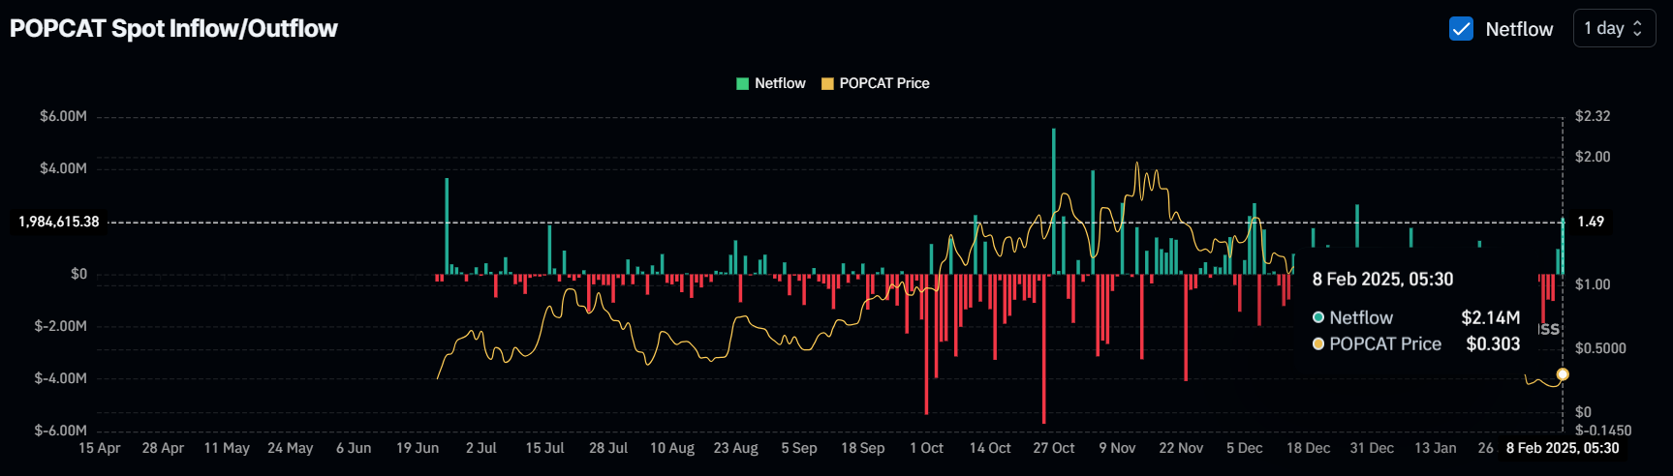Image resolution: width=1673 pixels, height=476 pixels.
Task: Click the 1.49 right axis crosshair label
Action: [x=1591, y=222]
